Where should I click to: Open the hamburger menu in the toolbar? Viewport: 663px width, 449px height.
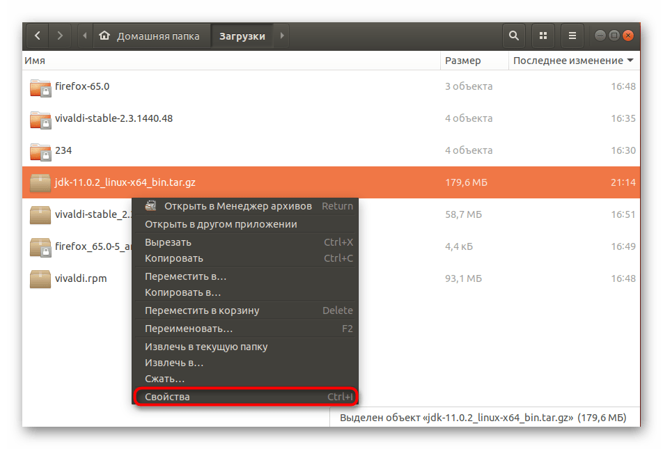[x=572, y=36]
